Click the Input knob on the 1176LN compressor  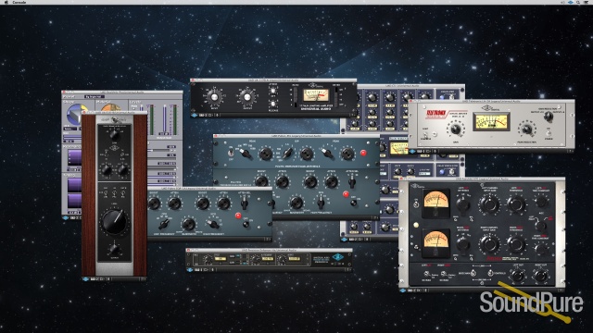click(214, 97)
